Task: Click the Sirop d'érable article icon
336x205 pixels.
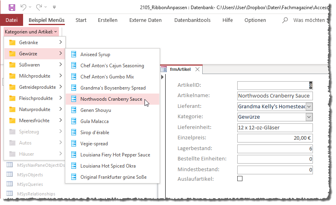Action: 74,132
